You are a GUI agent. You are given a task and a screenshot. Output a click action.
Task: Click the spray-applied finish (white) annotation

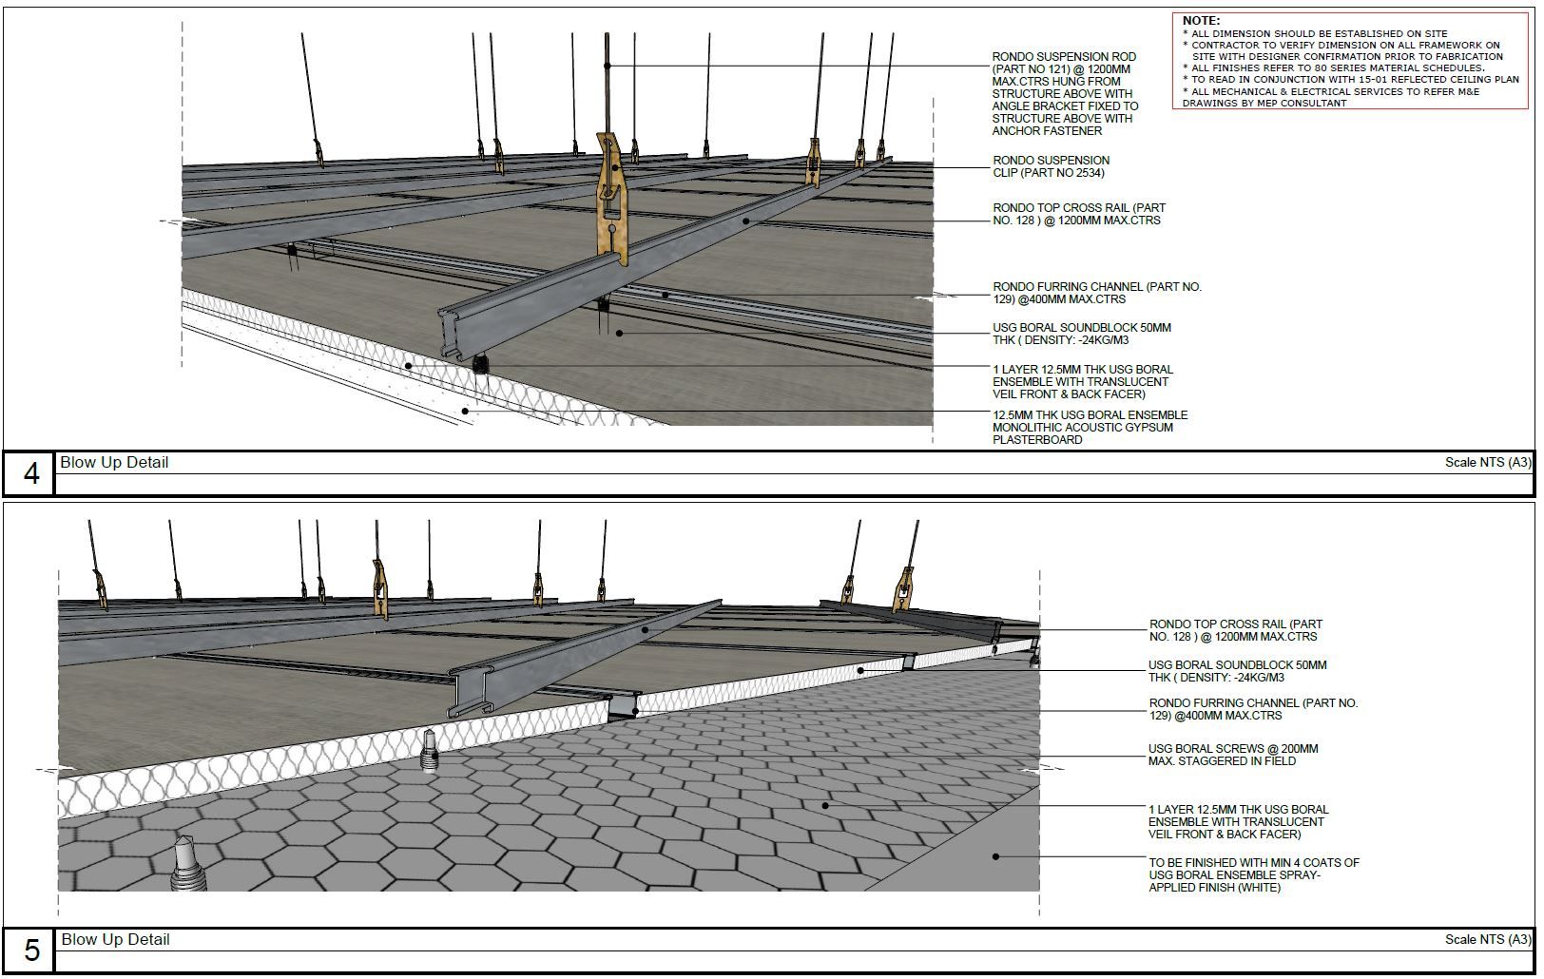coord(1253,875)
